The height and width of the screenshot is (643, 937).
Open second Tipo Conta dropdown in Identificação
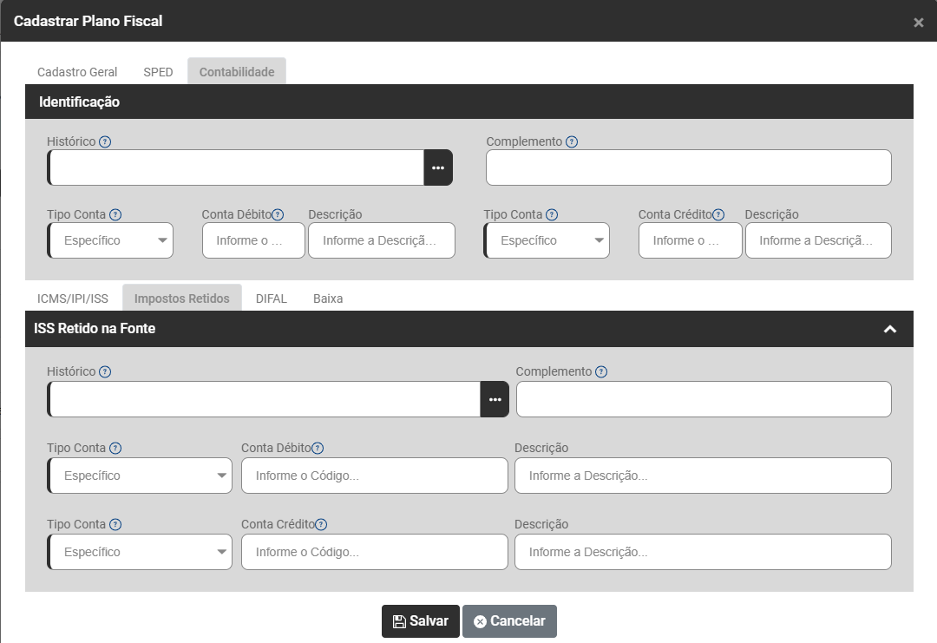point(547,240)
